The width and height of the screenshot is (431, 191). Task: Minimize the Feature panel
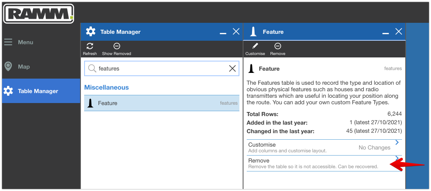tap(386, 33)
